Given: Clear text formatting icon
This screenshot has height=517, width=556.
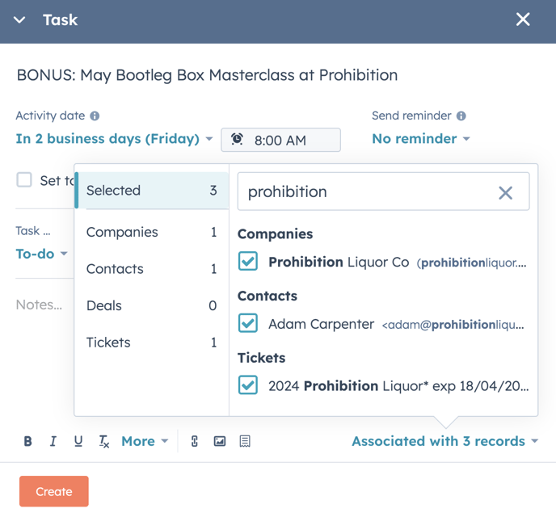Looking at the screenshot, I should (x=103, y=441).
